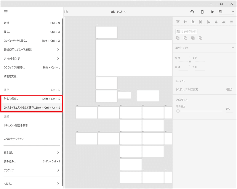Expand 最近使用したファイルを開く submenu
This screenshot has height=189, width=237.
tap(32, 50)
